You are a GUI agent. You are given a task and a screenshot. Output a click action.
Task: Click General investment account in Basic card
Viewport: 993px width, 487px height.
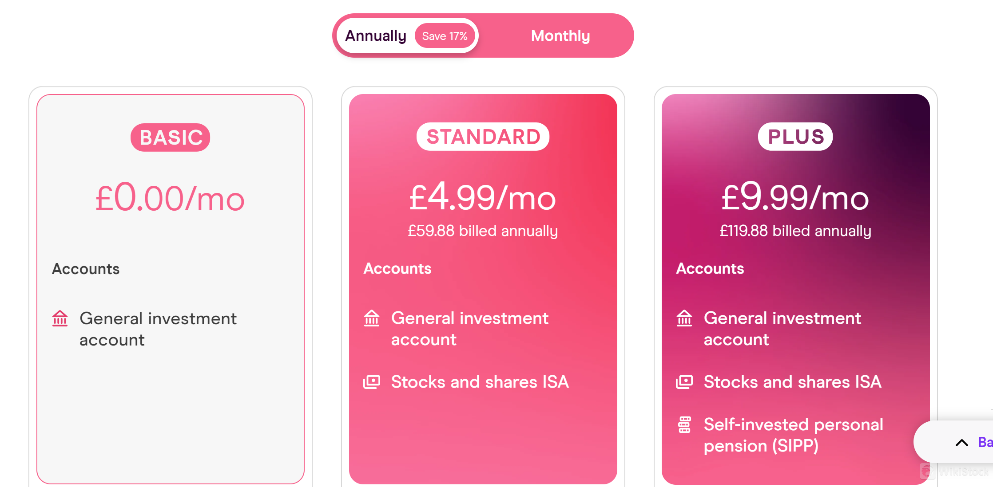[x=158, y=329]
